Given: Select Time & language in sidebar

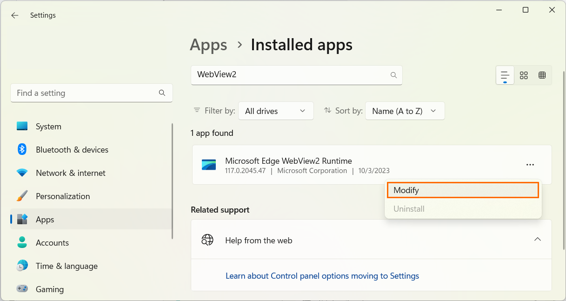Looking at the screenshot, I should [67, 266].
